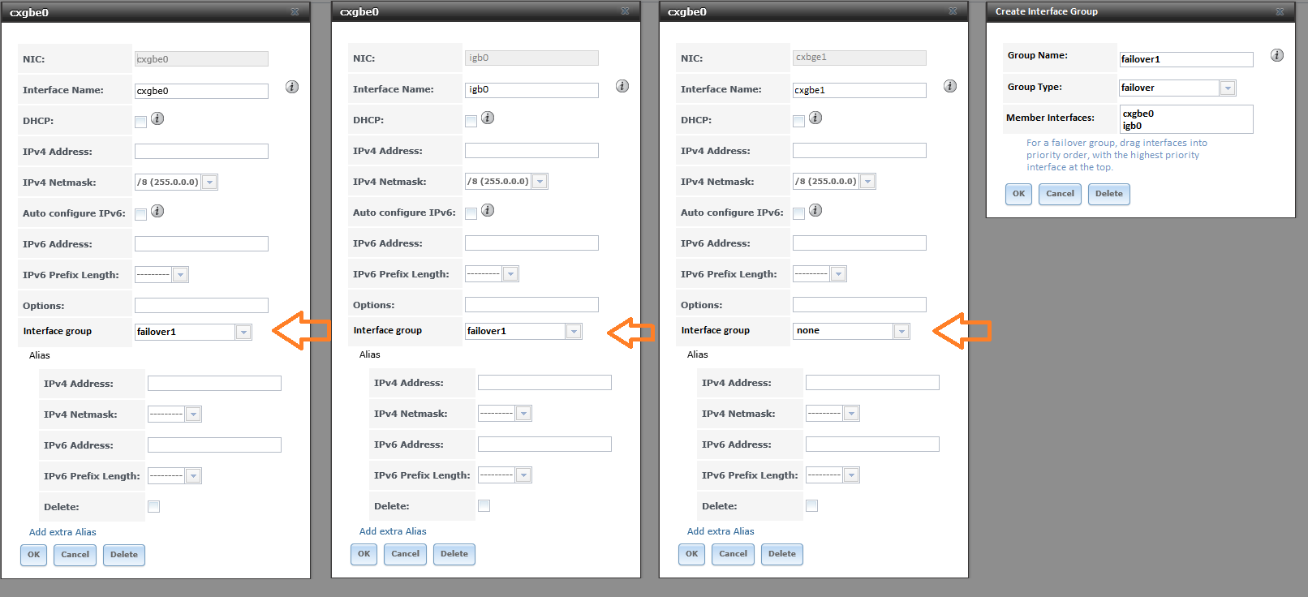Open the Group Type failover dropdown
Viewport: 1308px width, 597px height.
(x=1228, y=88)
